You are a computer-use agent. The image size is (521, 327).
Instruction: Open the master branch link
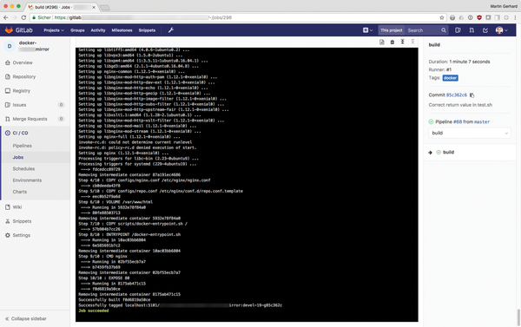tap(482, 121)
